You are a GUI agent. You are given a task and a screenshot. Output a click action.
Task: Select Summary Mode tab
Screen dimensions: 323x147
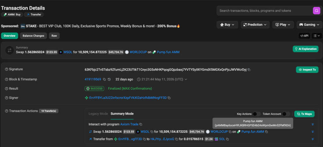click(122, 114)
